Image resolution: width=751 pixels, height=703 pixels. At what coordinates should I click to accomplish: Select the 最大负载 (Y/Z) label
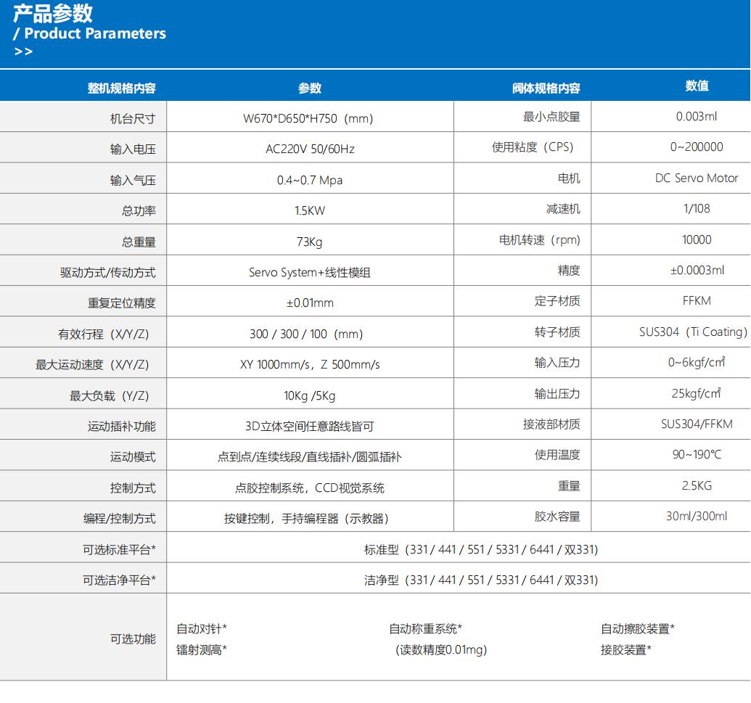(109, 395)
